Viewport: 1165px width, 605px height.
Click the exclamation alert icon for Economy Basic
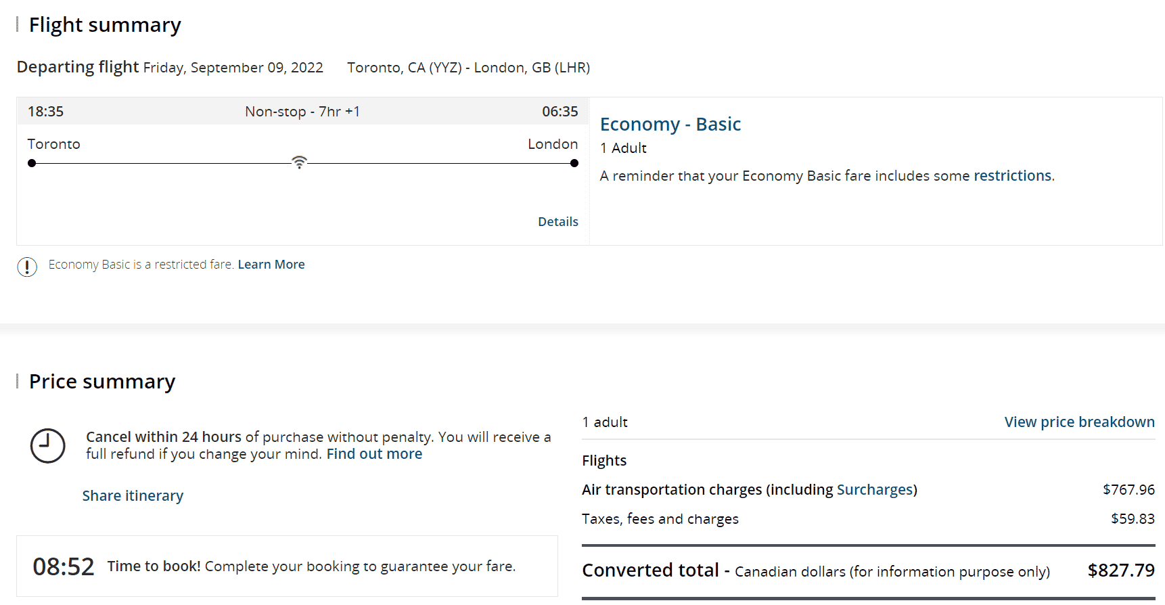(27, 267)
